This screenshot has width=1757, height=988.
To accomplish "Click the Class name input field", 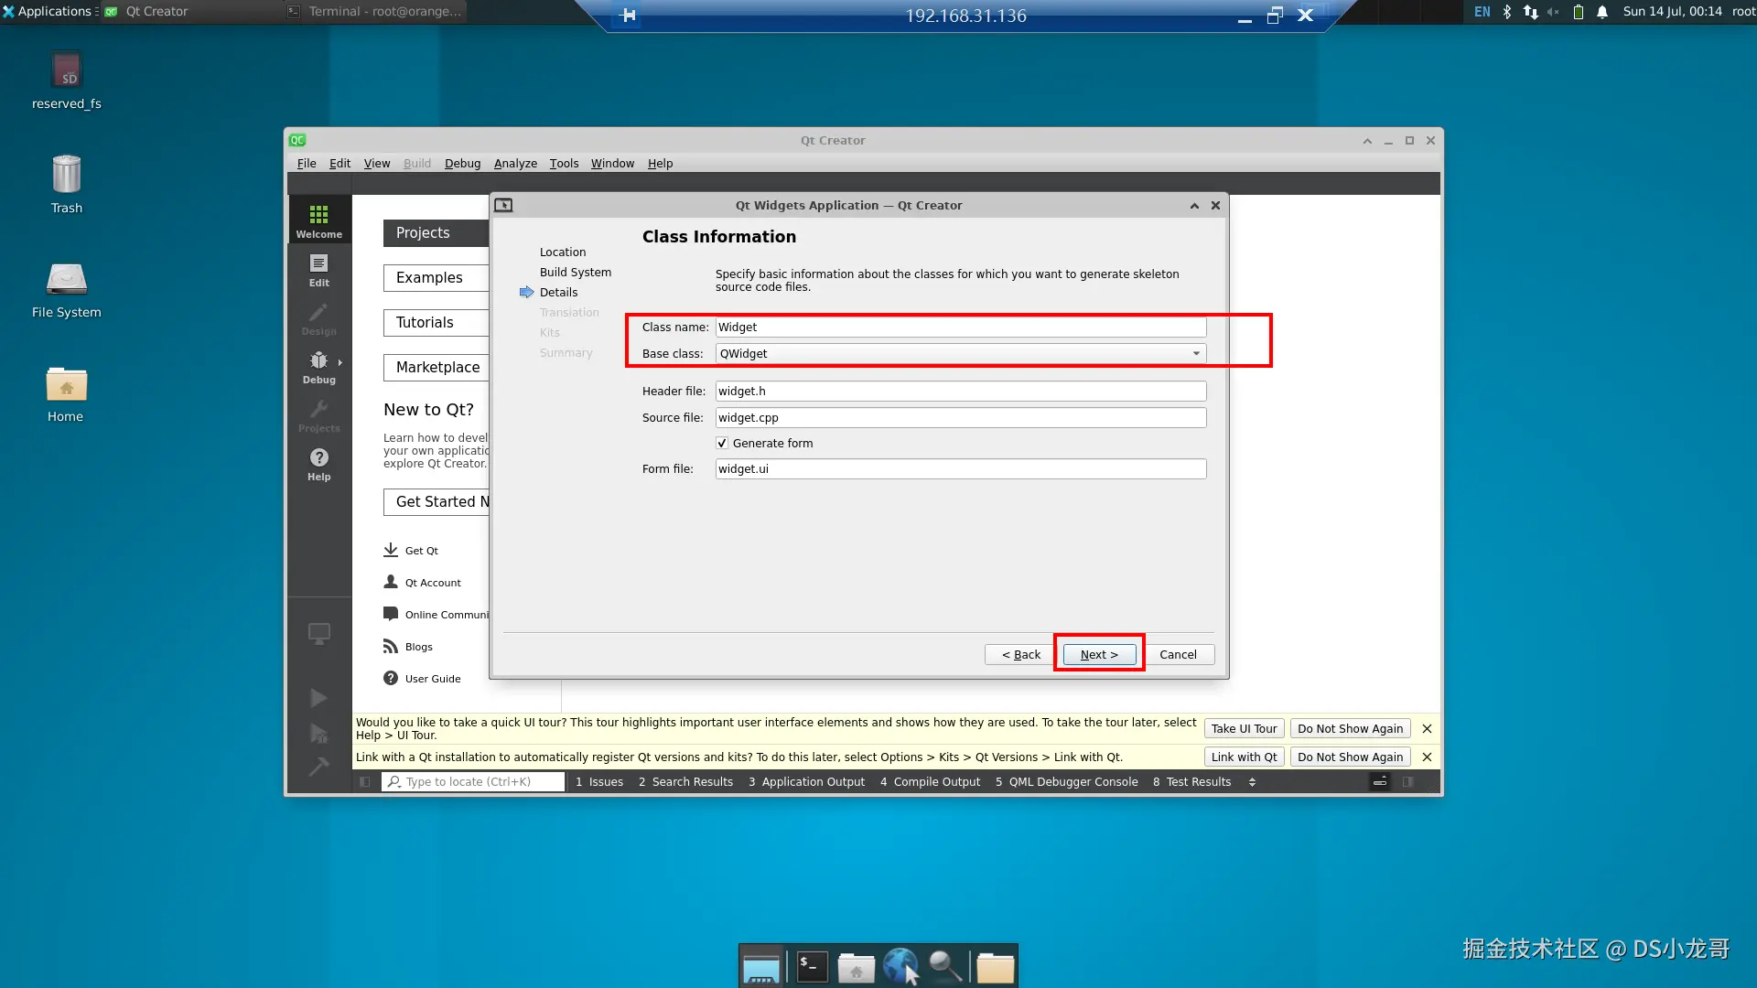I will [960, 328].
